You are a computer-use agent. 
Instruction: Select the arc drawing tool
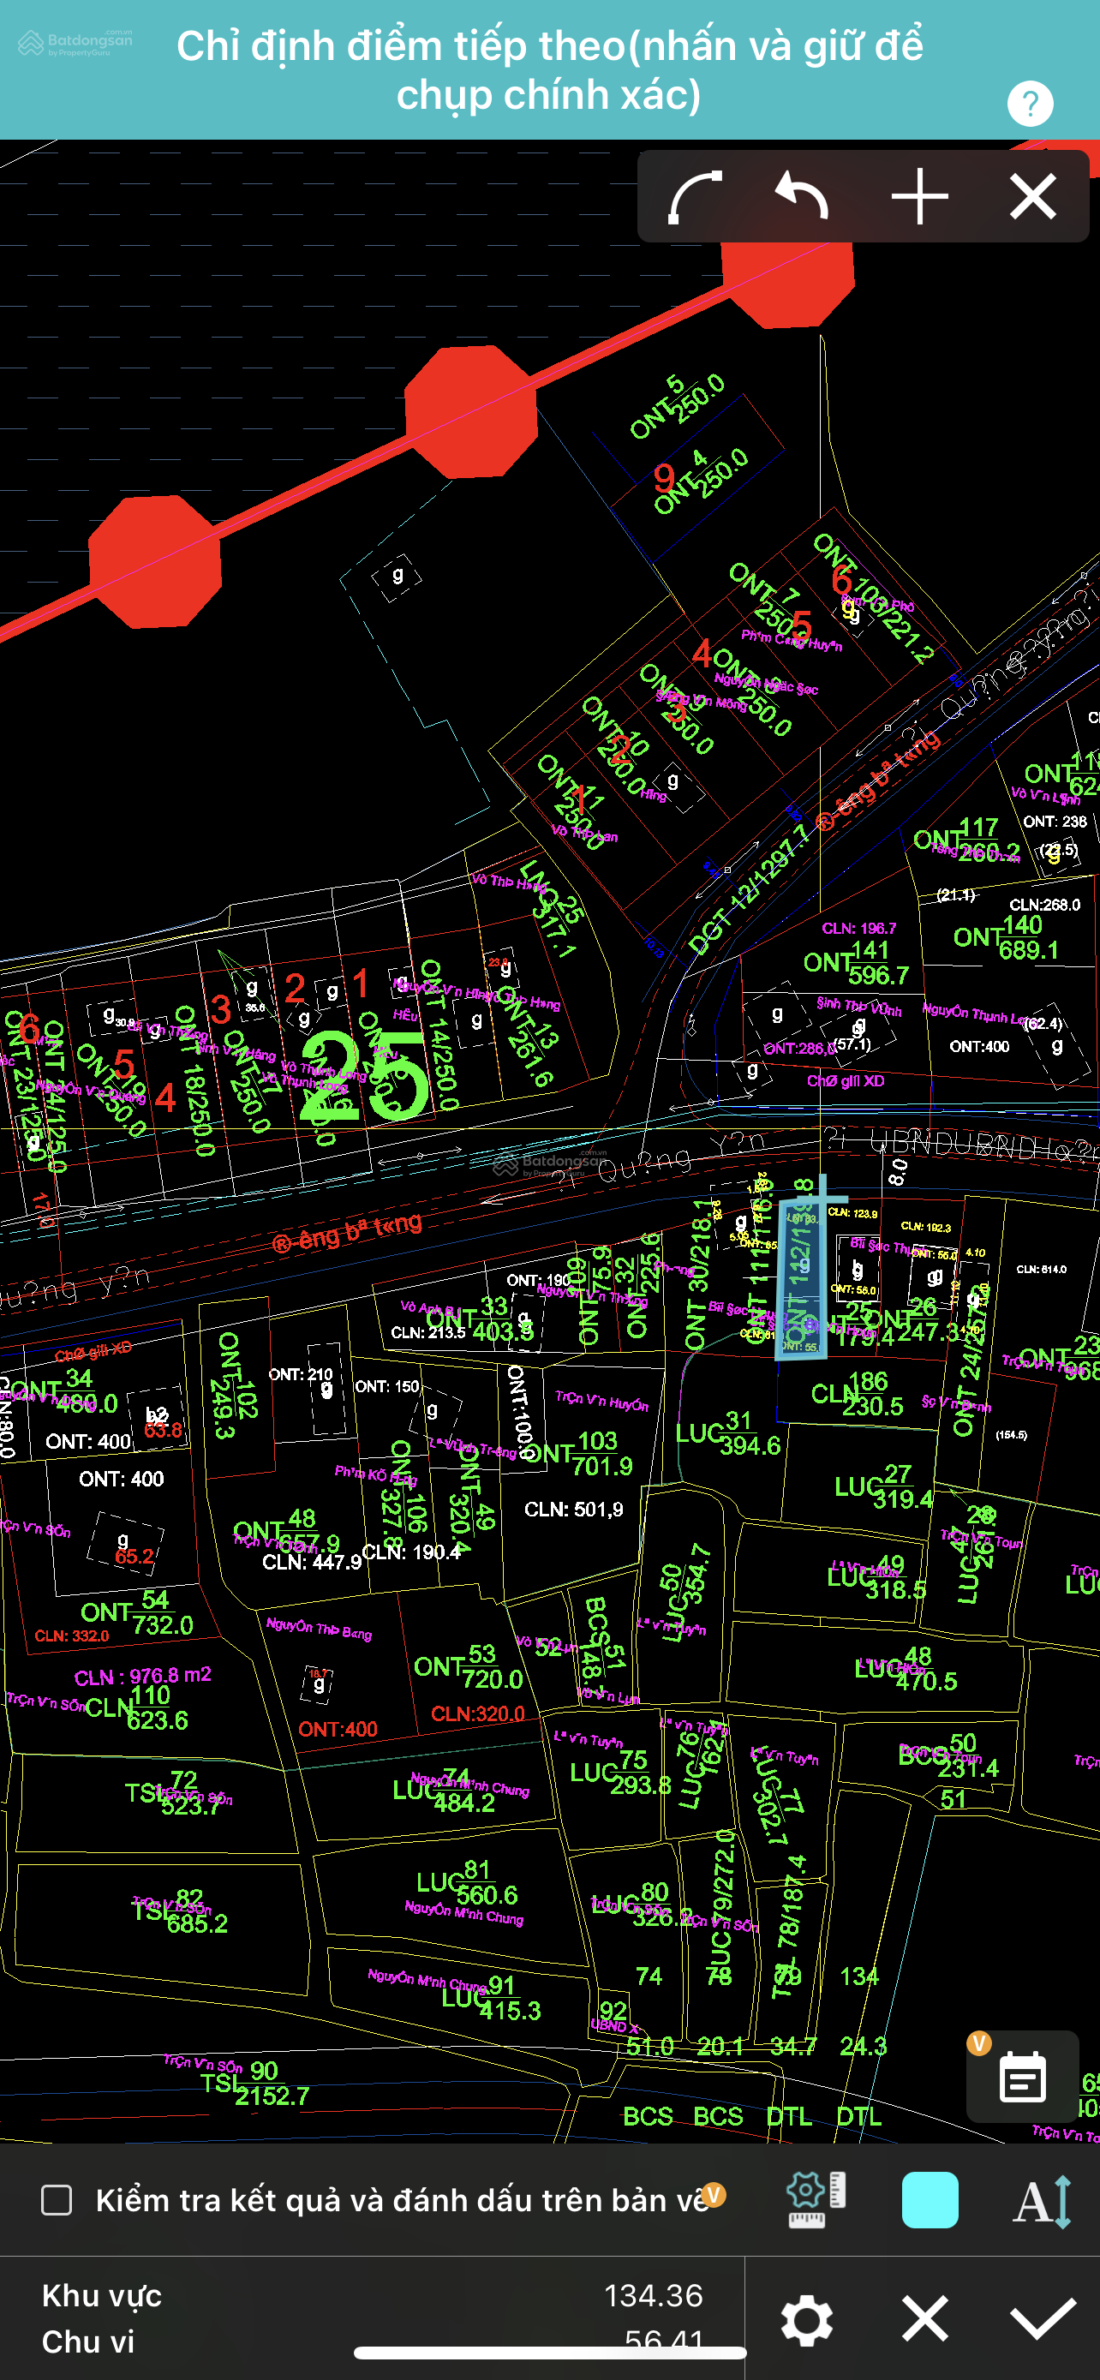695,197
